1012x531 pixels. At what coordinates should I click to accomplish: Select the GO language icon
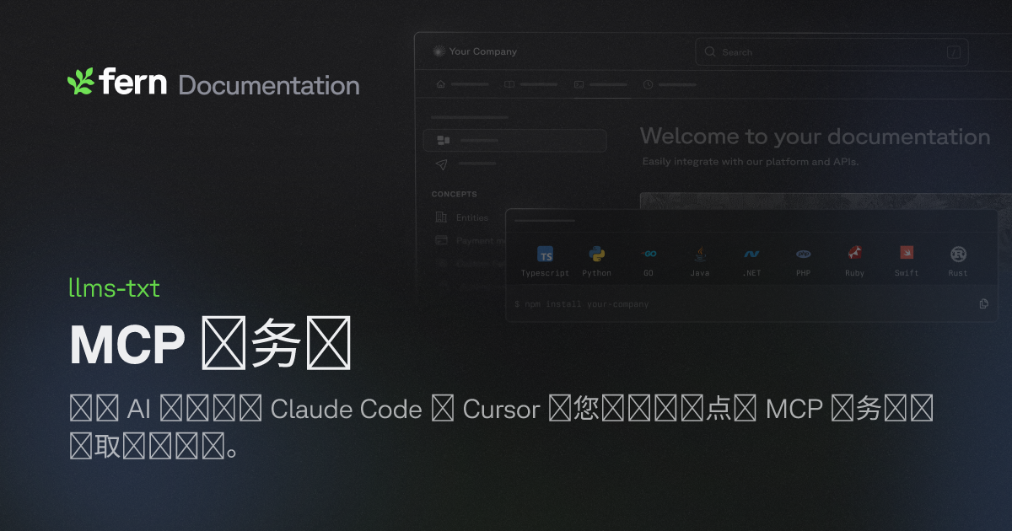click(x=649, y=254)
